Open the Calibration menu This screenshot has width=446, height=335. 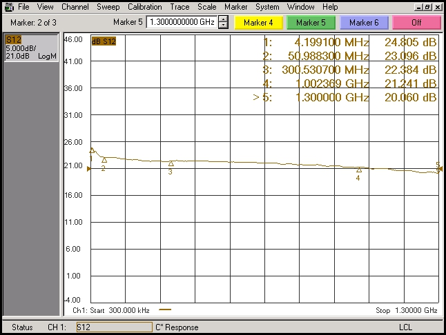coord(144,7)
